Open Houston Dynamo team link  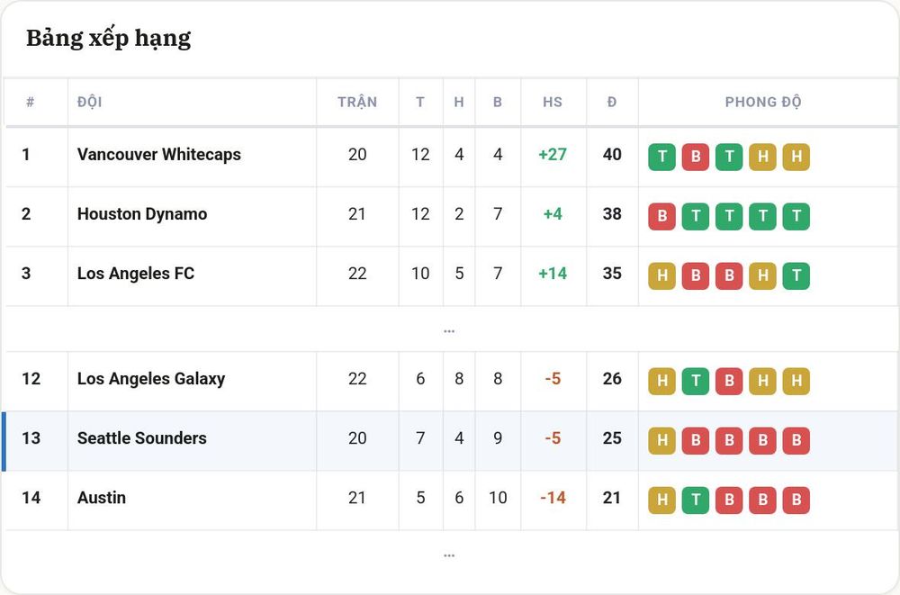142,214
